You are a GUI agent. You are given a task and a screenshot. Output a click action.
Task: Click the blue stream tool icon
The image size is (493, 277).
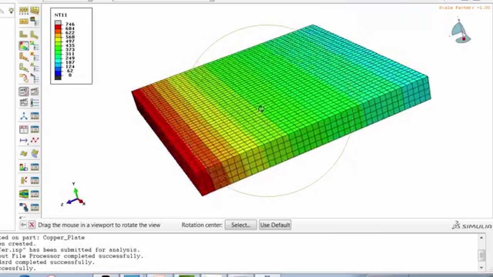[x=24, y=208]
